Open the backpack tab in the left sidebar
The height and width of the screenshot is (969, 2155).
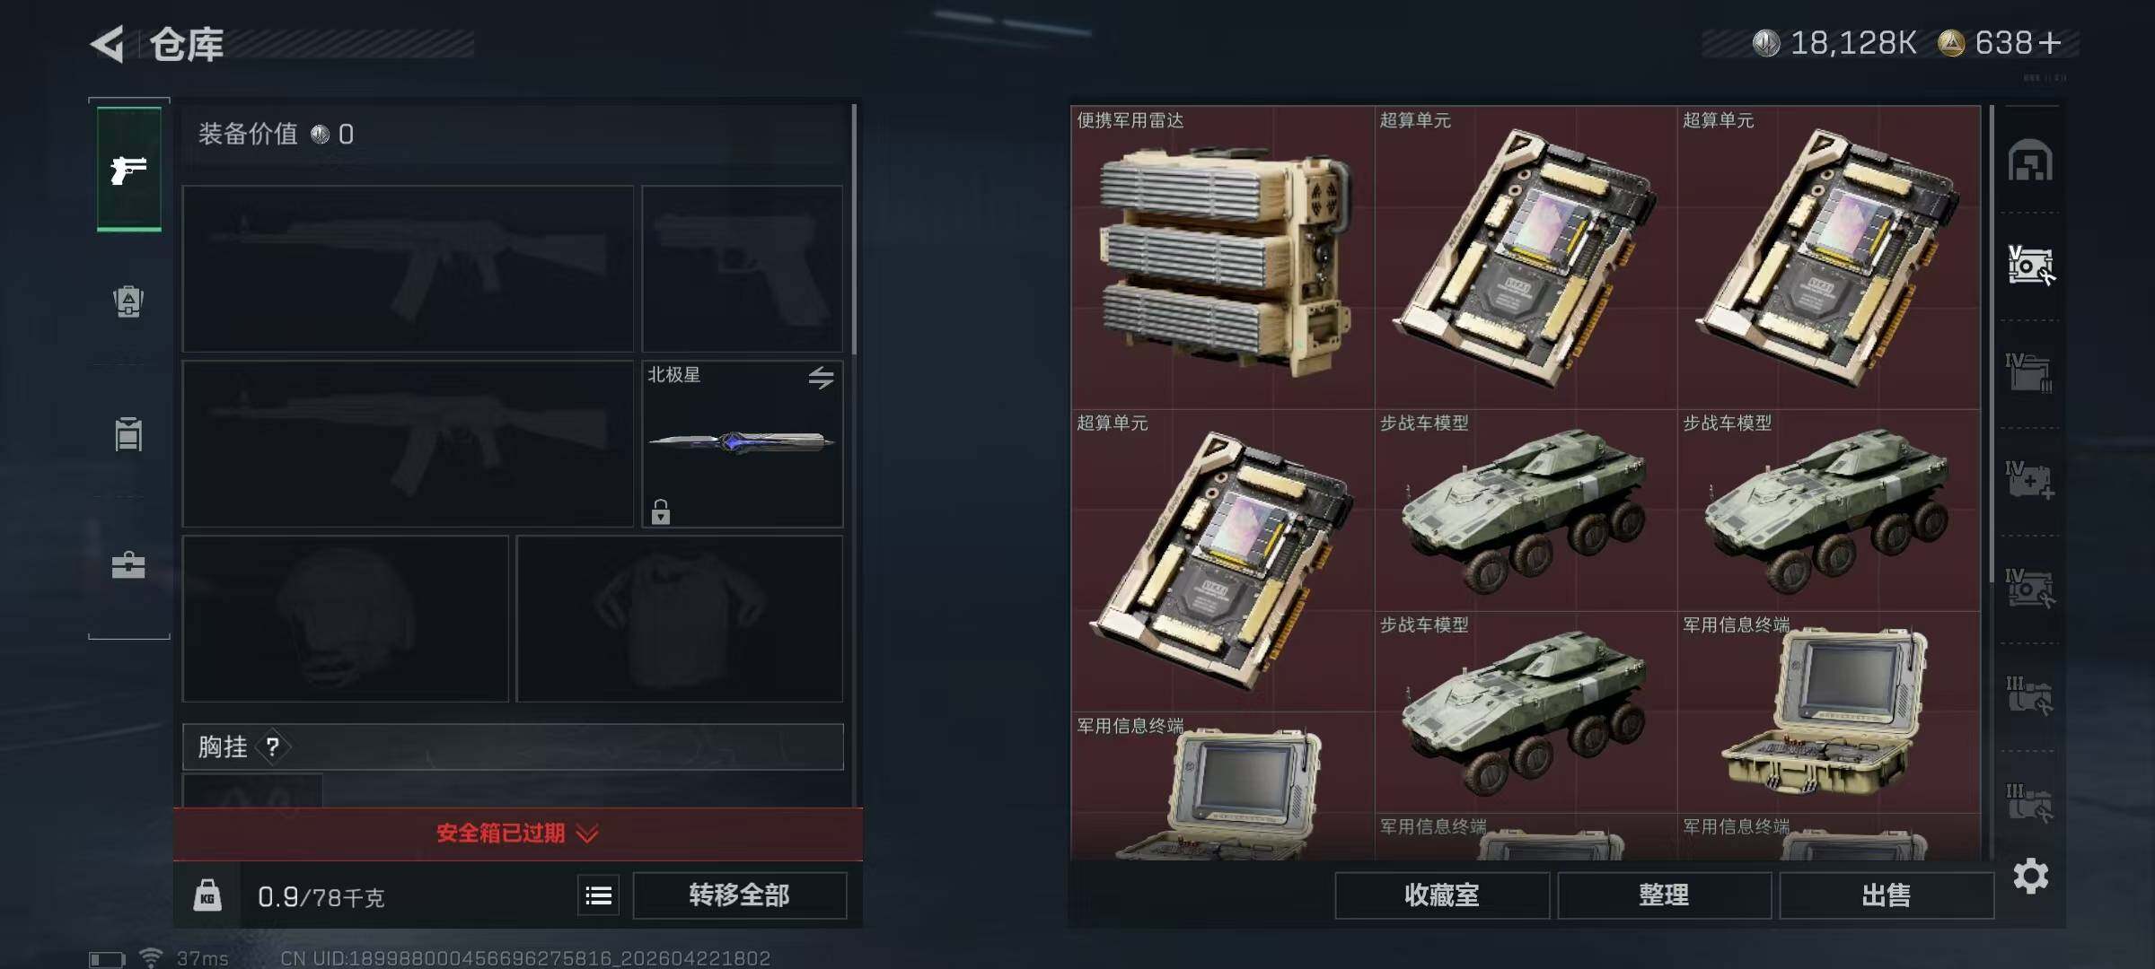pos(128,301)
